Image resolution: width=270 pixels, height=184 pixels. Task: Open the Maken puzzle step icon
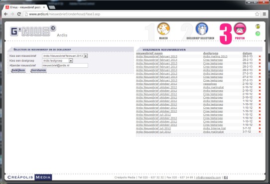[x=163, y=29]
